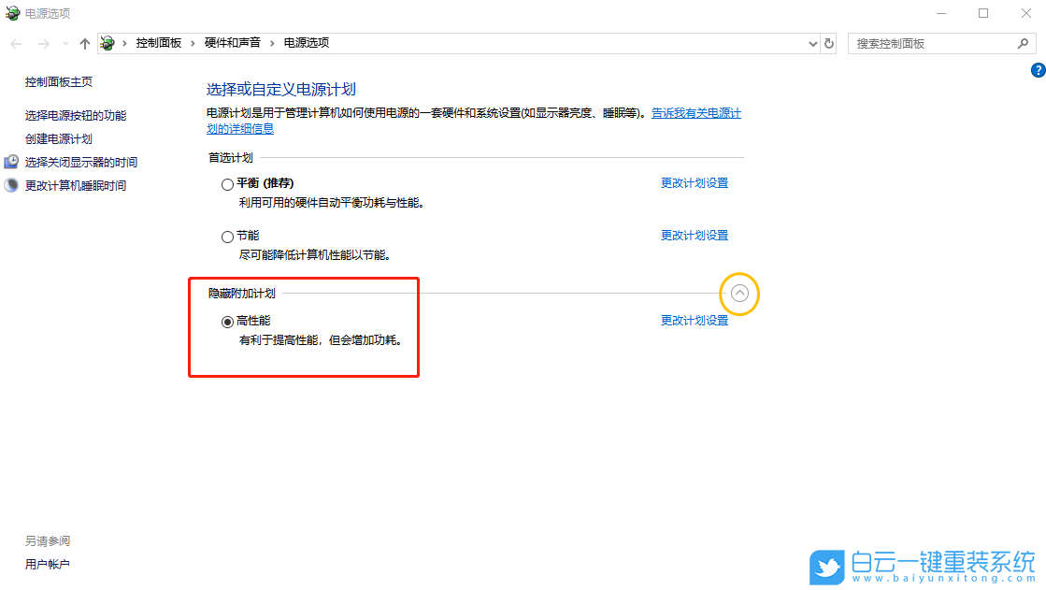Image resolution: width=1046 pixels, height=590 pixels.
Task: Click the up-one-level navigation arrow
Action: tap(84, 42)
